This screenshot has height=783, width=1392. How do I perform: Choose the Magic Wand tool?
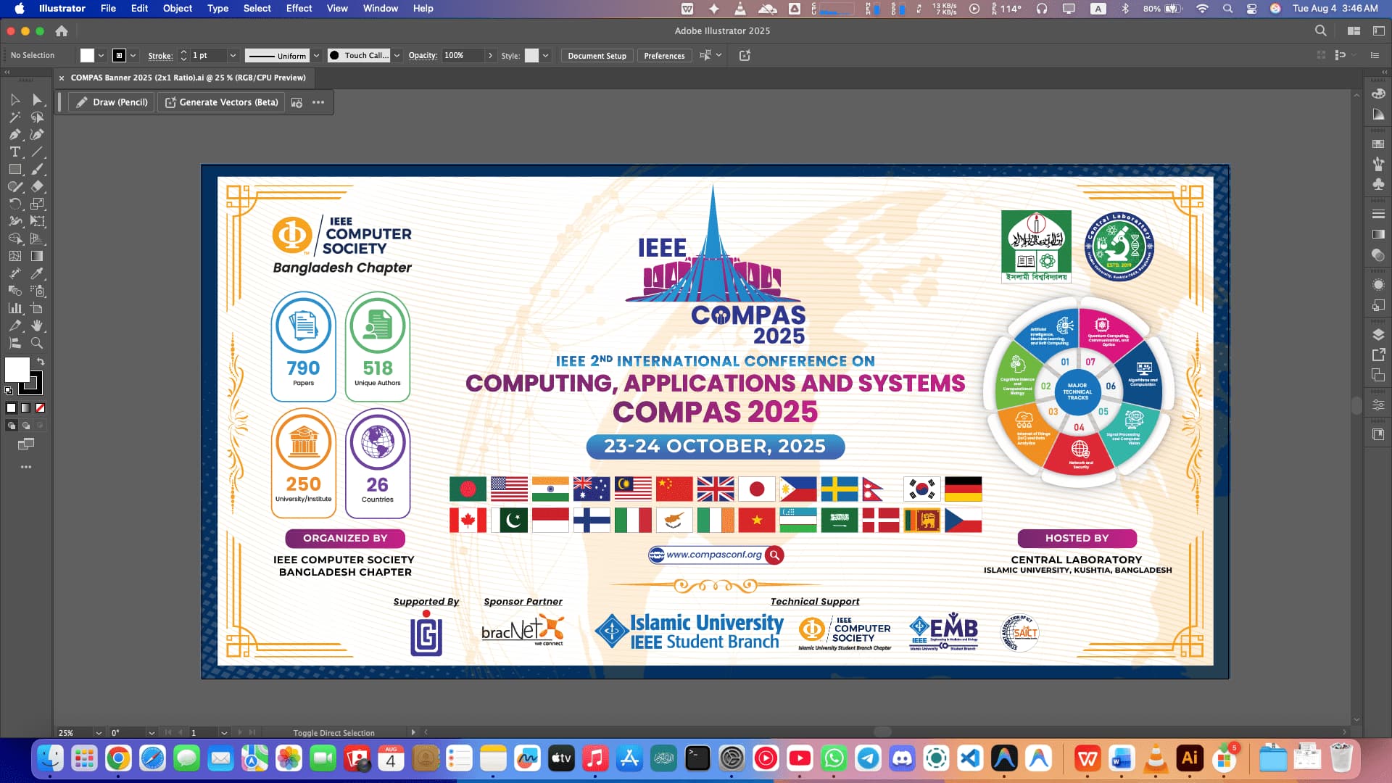coord(14,117)
